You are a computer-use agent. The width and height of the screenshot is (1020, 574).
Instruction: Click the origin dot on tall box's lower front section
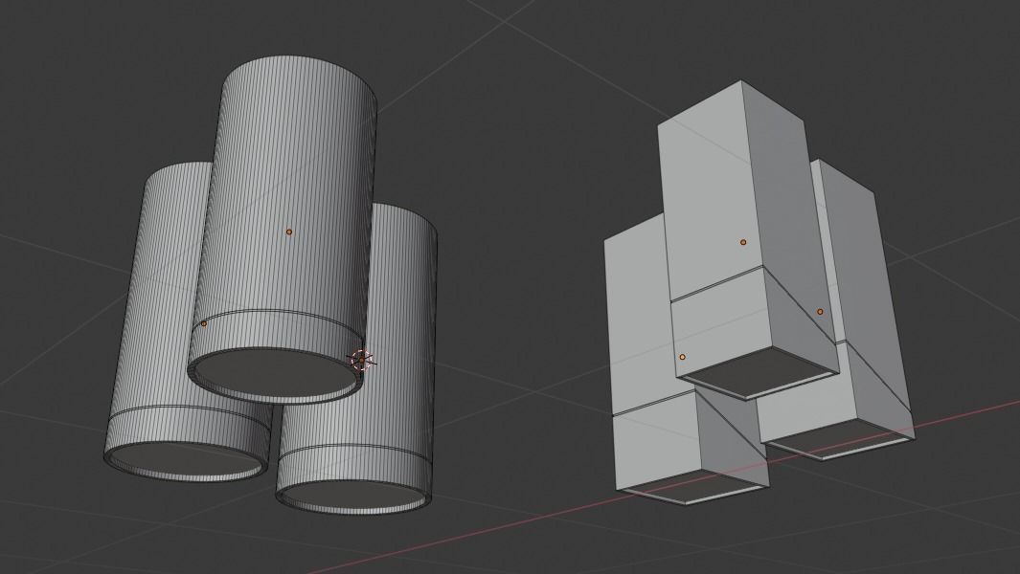(x=682, y=357)
